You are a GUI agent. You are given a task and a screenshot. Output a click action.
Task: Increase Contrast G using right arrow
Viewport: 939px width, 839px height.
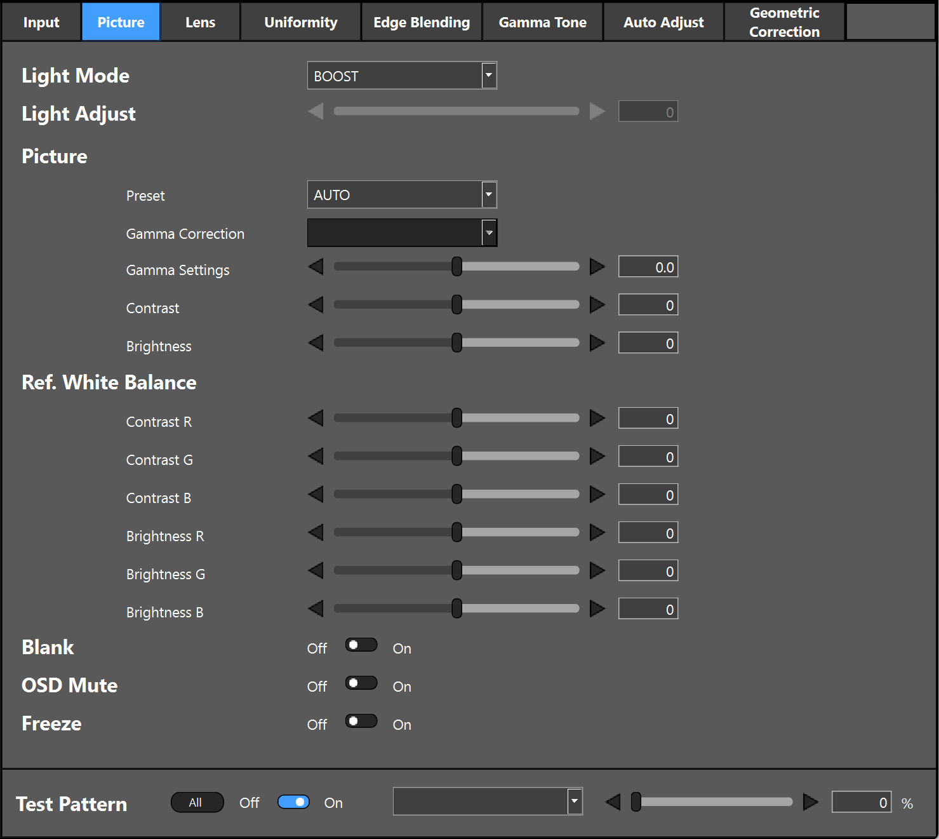click(x=597, y=457)
